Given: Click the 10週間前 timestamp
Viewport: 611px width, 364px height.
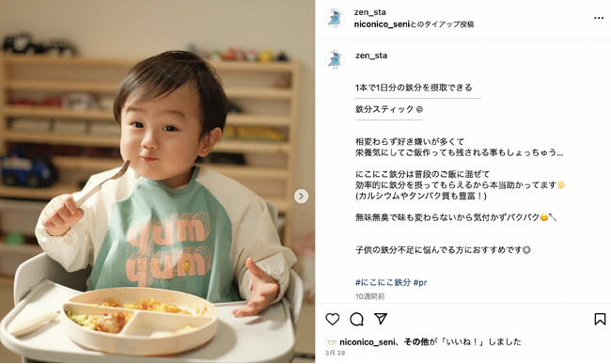Looking at the screenshot, I should [x=369, y=296].
